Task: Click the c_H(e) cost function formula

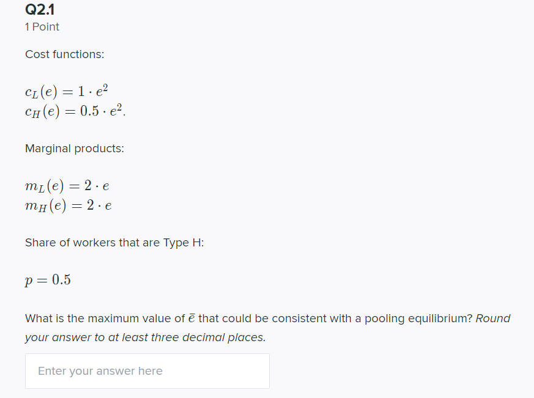Action: click(75, 111)
